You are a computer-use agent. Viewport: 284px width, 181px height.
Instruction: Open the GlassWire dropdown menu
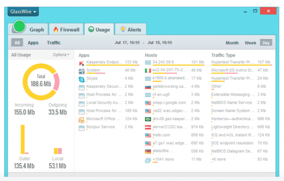(23, 12)
